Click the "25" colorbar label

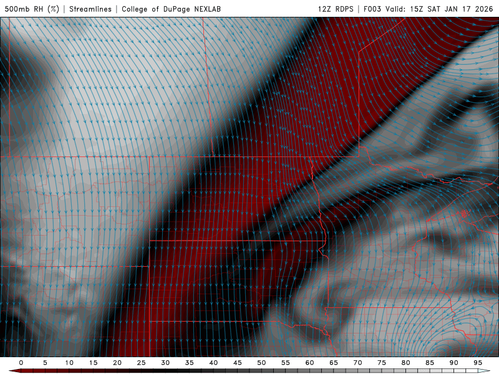coord(141,363)
